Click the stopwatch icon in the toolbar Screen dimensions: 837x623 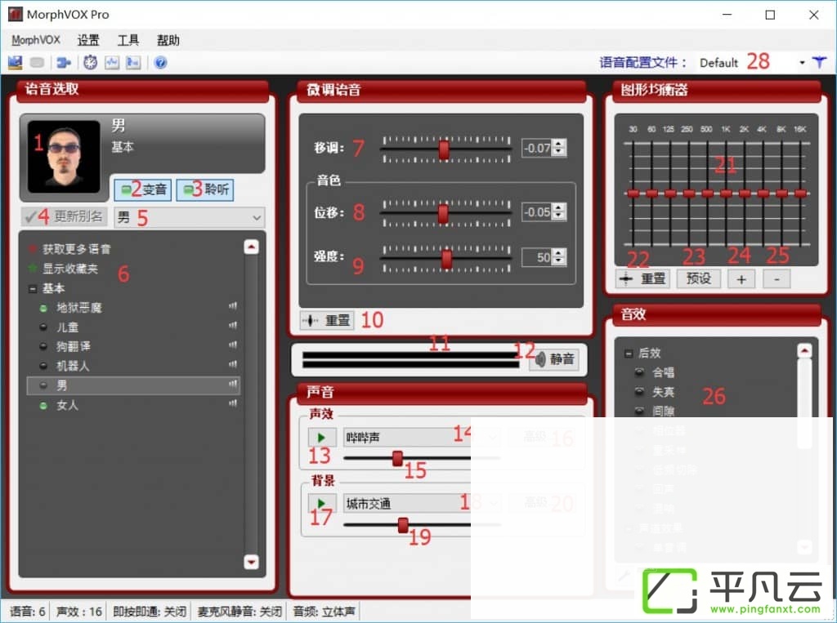click(x=90, y=63)
